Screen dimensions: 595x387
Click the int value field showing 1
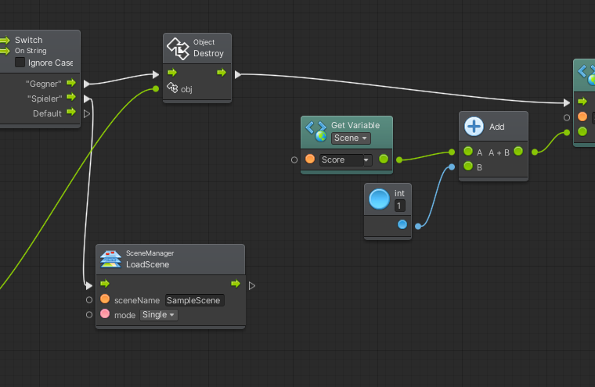(x=399, y=206)
